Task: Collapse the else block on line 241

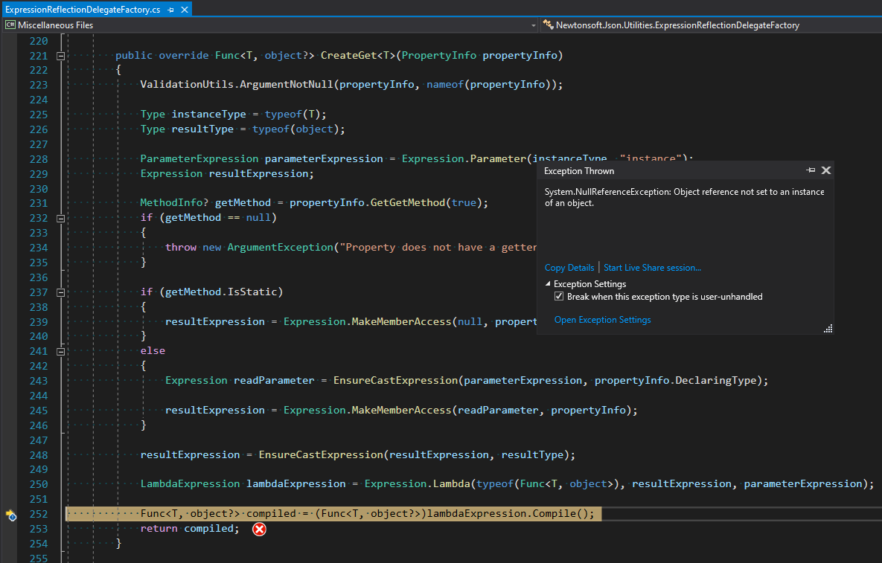Action: point(59,350)
